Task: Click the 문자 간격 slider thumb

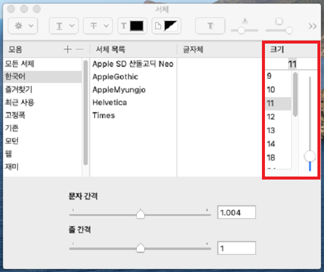Action: pos(140,214)
